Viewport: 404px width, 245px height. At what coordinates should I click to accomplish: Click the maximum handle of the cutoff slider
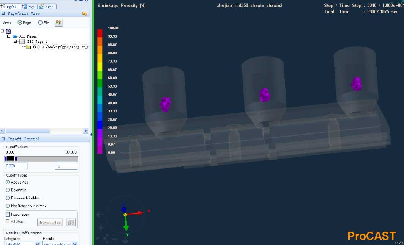(x=16, y=159)
